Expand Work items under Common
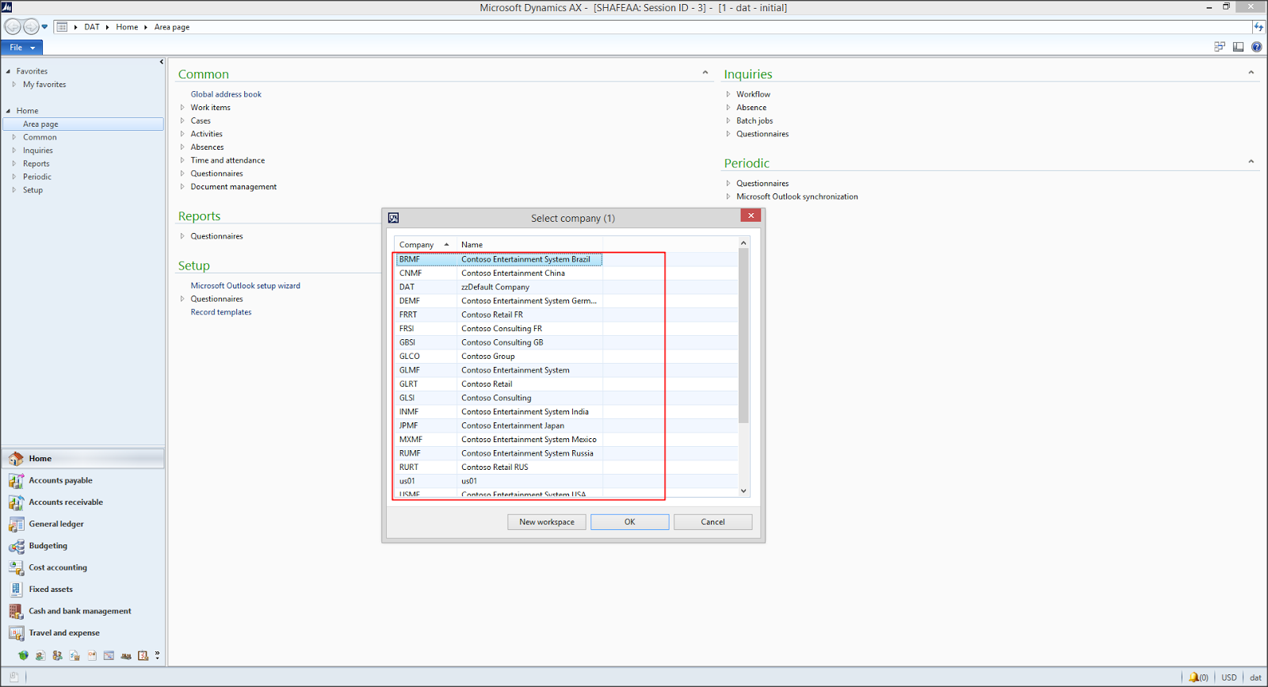1268x687 pixels. (x=182, y=108)
